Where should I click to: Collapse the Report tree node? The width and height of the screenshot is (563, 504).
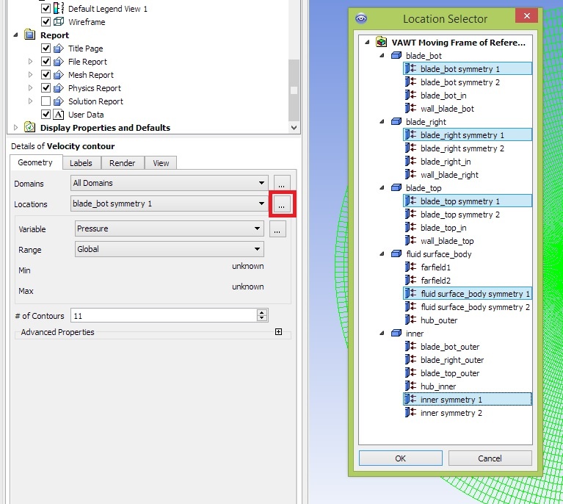(x=15, y=35)
